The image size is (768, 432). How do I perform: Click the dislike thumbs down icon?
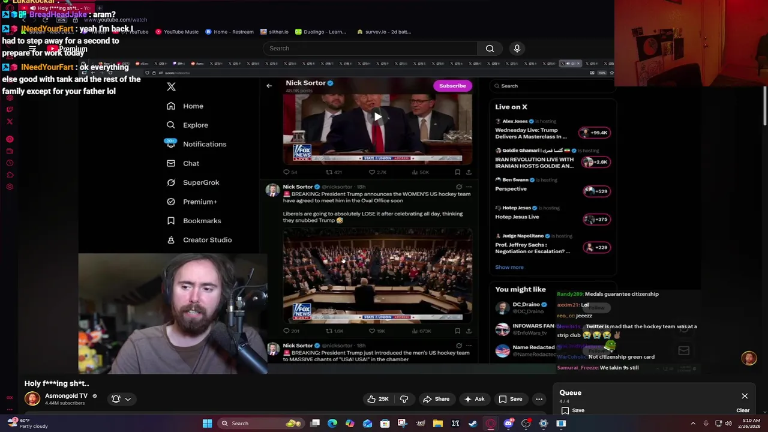coord(404,399)
